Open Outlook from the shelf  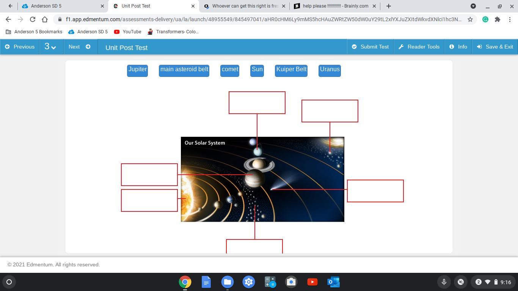coord(334,282)
